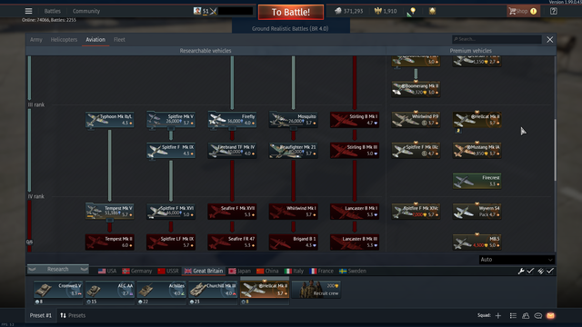Select the Preset #1 tab
Image resolution: width=582 pixels, height=327 pixels.
tap(41, 315)
